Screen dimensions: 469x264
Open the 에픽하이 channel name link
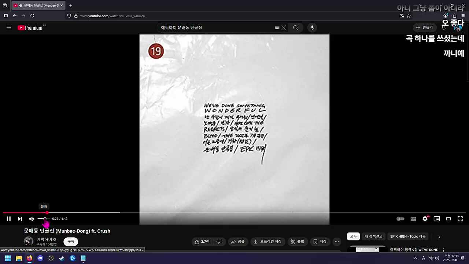[x=44, y=239]
